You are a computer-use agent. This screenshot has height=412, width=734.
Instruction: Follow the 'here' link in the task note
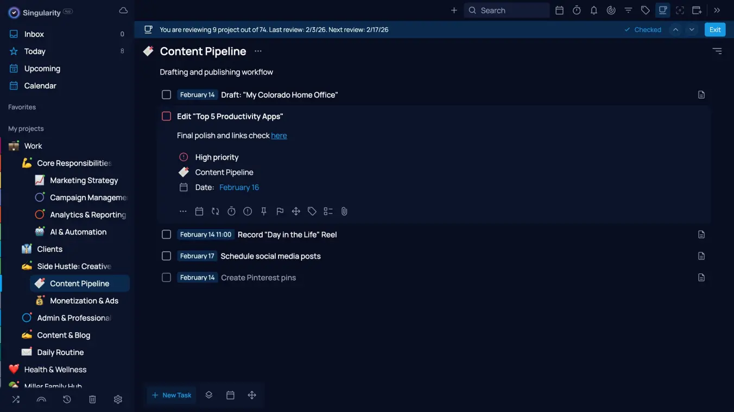[x=279, y=135]
